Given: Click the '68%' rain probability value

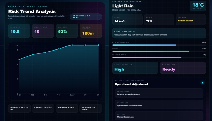Looking at the screenshot, I should 204,42.
